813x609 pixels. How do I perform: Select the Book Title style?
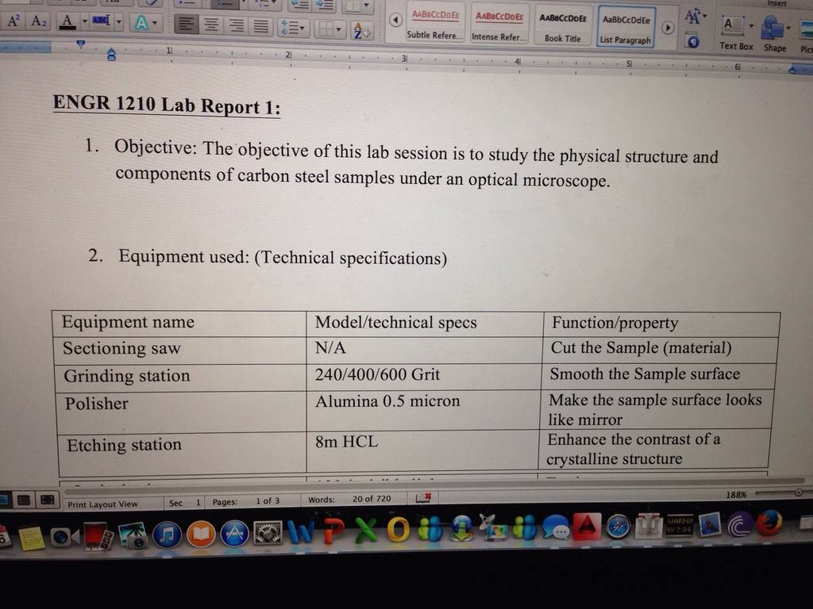point(563,27)
